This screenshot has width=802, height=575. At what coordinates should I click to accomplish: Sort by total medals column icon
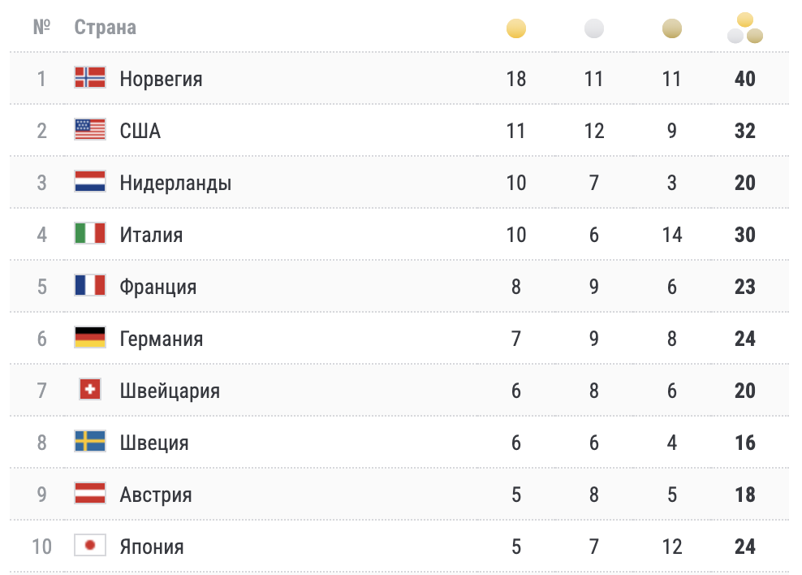tap(745, 28)
